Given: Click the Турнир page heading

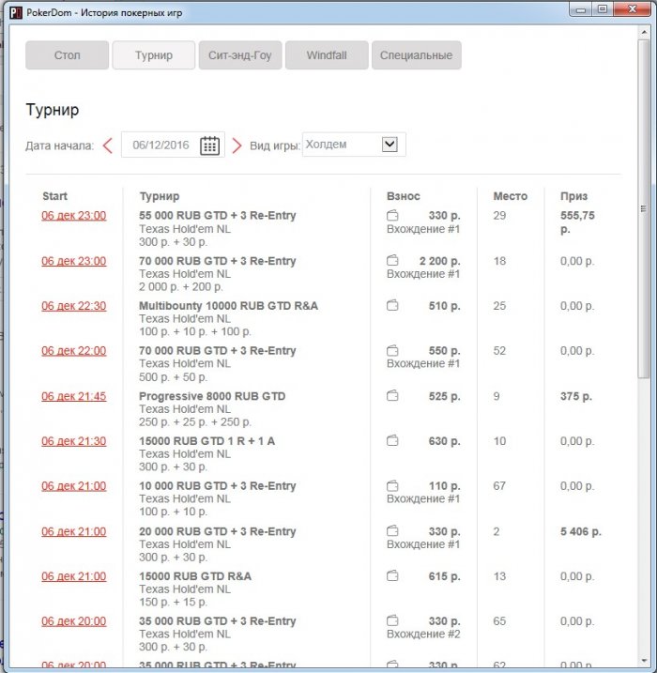Looking at the screenshot, I should (x=53, y=110).
